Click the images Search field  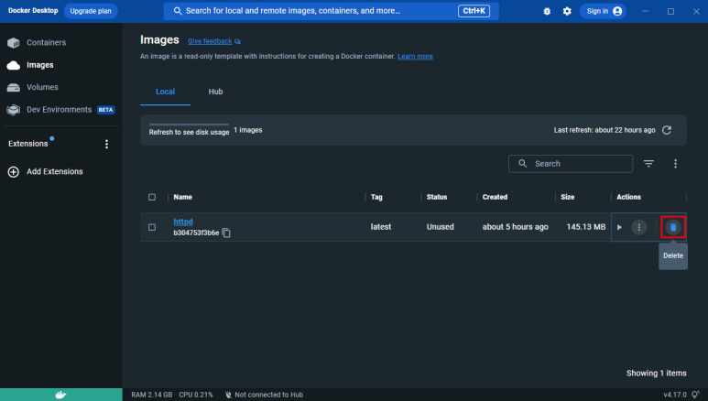571,164
